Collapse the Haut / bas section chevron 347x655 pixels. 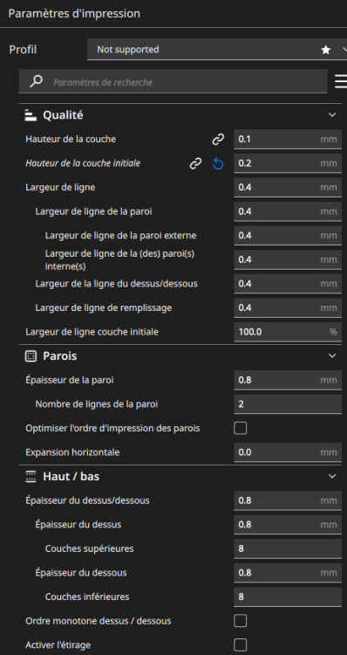tap(332, 476)
